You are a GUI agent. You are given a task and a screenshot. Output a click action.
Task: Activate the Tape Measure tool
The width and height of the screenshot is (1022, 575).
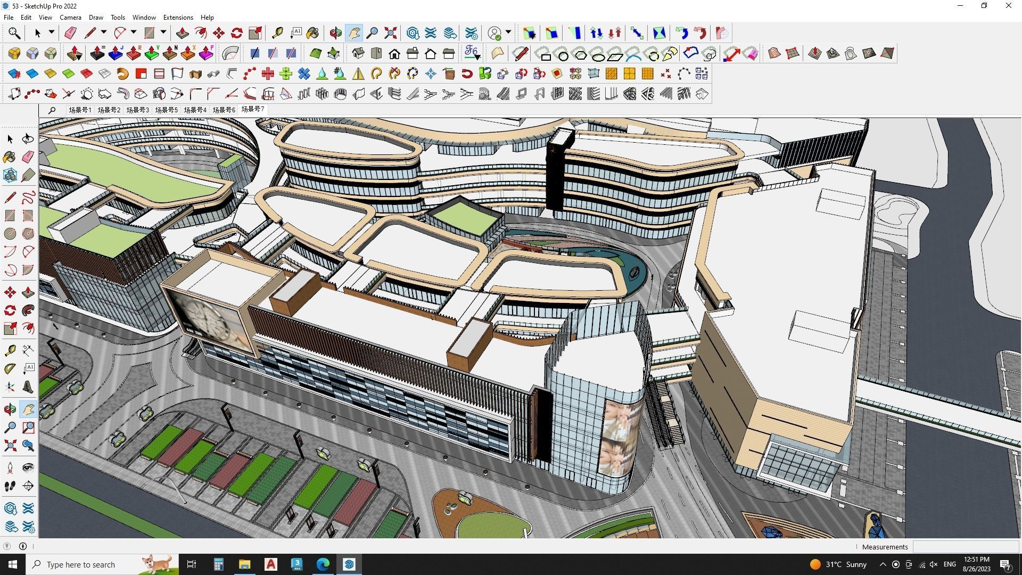point(276,32)
